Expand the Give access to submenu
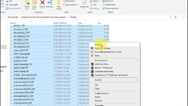Viewport: 188px width, 106px height. tap(115, 60)
